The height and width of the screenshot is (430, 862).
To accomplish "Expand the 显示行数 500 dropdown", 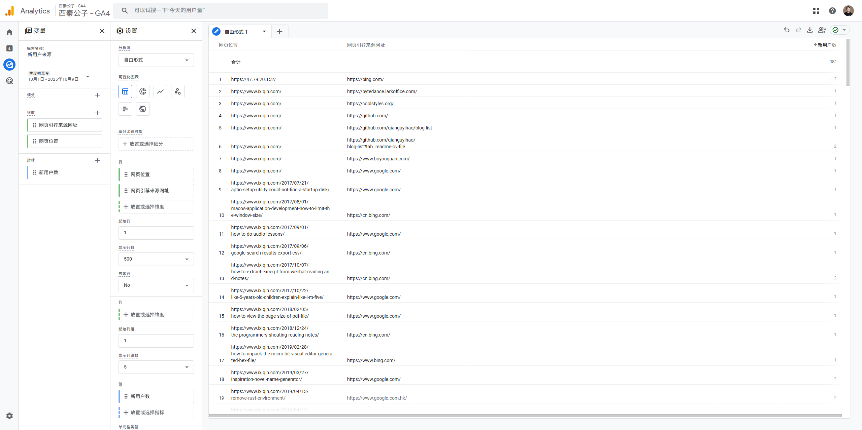I will point(156,259).
